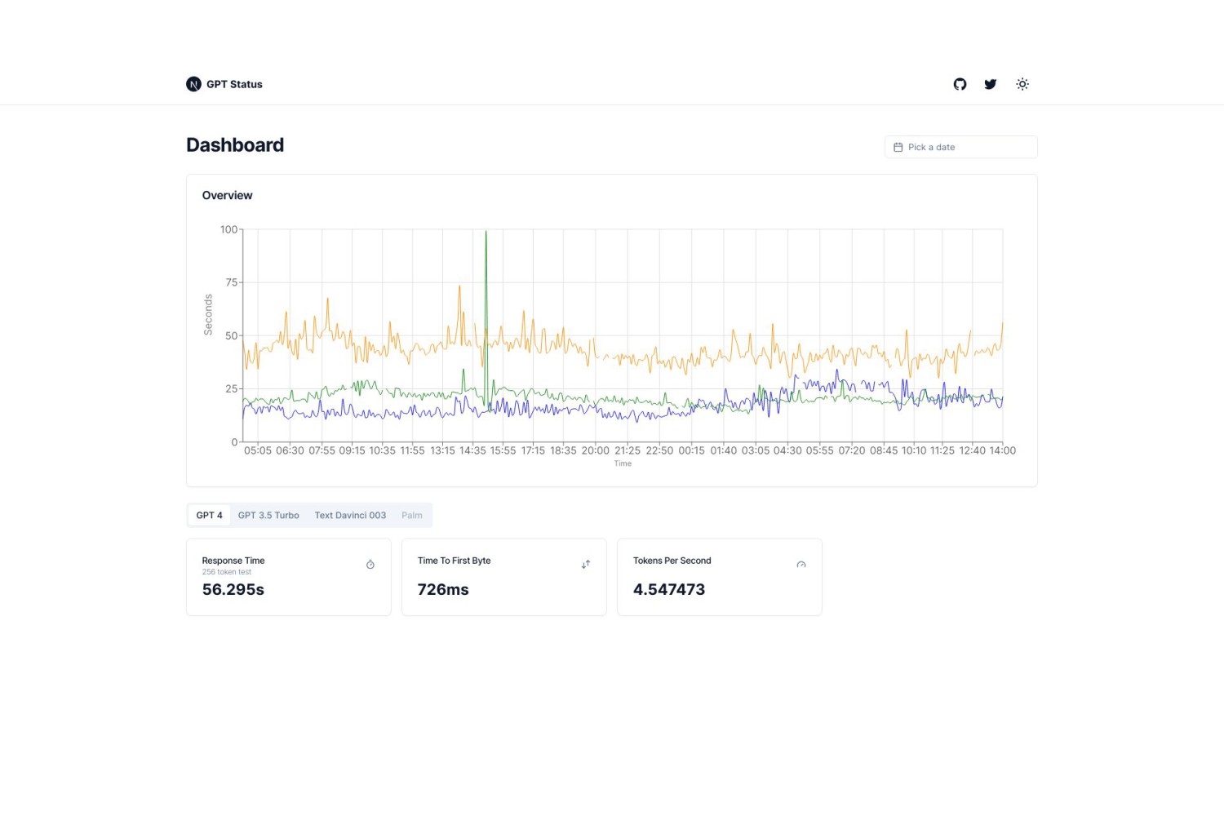Select the Palm tab
Screen dimensions: 1224x816
pos(412,515)
